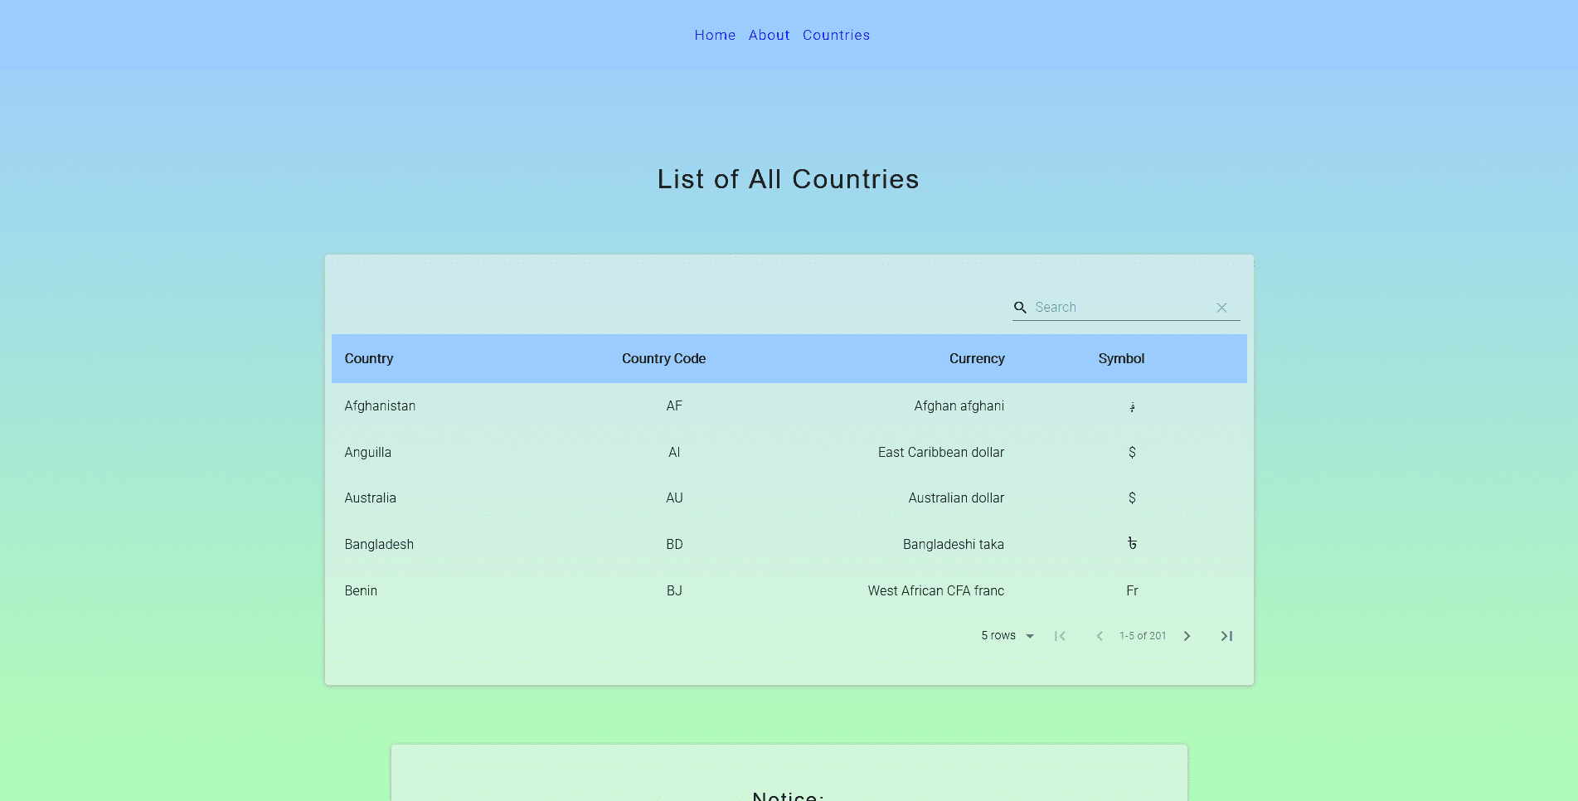Sort table by Country Code header
This screenshot has height=801, width=1578.
pyautogui.click(x=663, y=359)
